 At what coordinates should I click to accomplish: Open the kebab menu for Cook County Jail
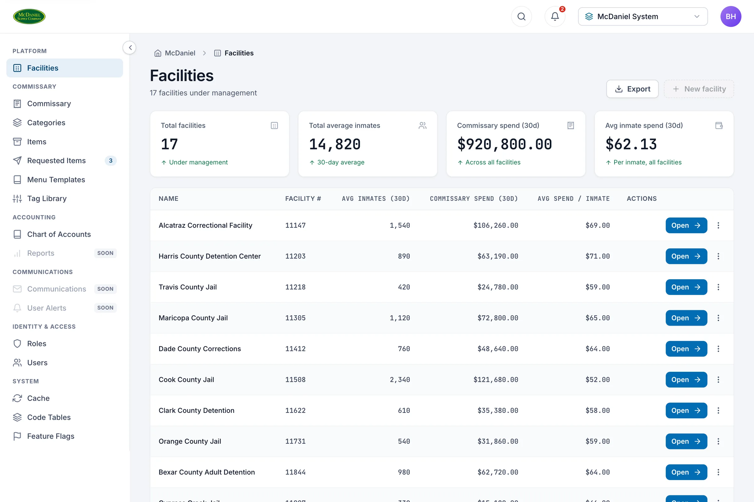tap(718, 380)
